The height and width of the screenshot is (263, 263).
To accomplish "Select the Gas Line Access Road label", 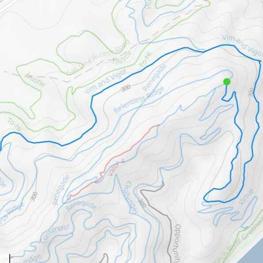I will (x=99, y=57).
